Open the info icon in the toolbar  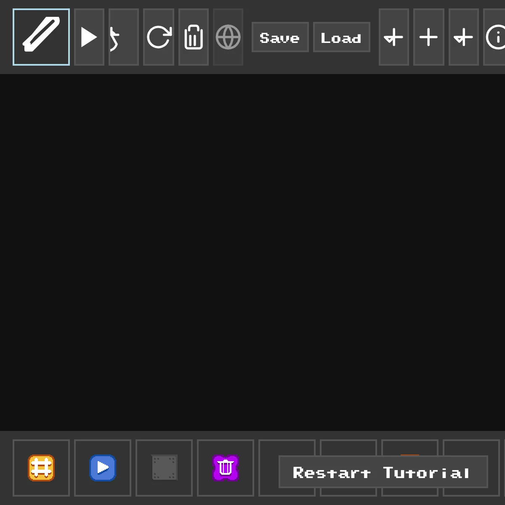pyautogui.click(x=495, y=37)
